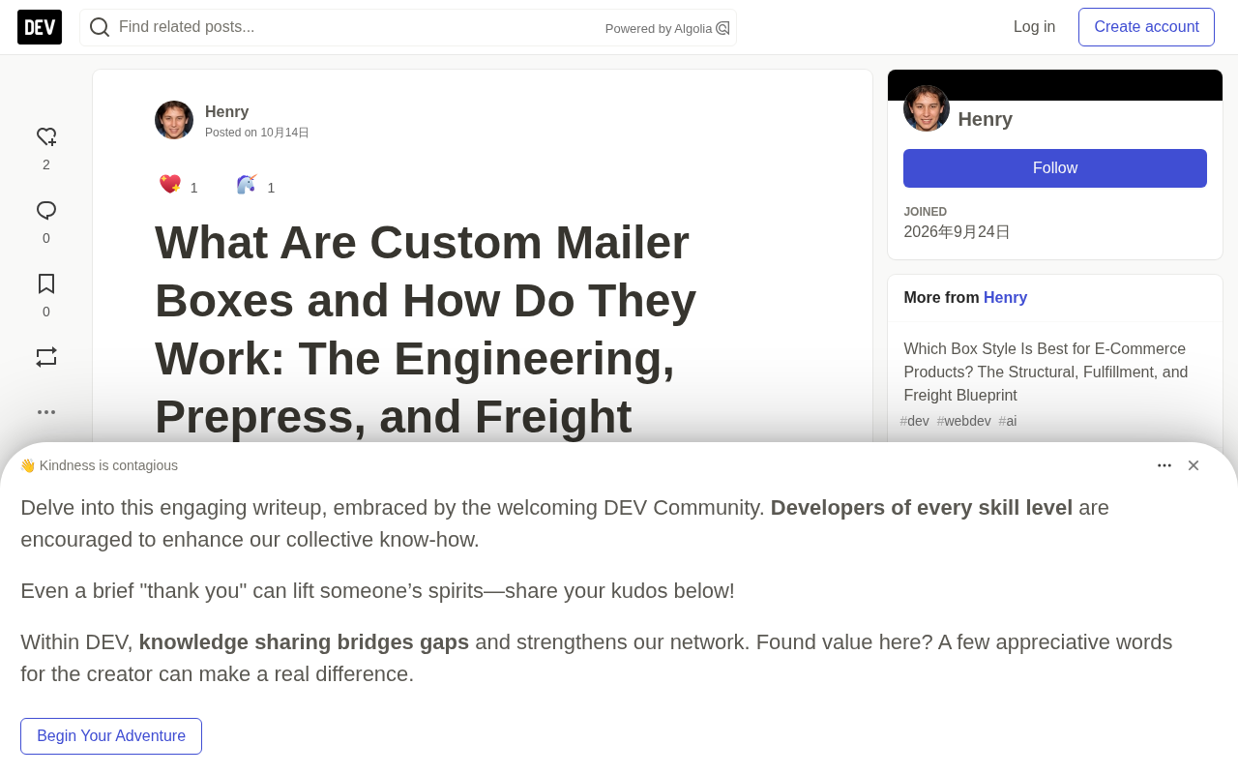Follow Henry
Image resolution: width=1238 pixels, height=774 pixels.
pyautogui.click(x=1055, y=168)
